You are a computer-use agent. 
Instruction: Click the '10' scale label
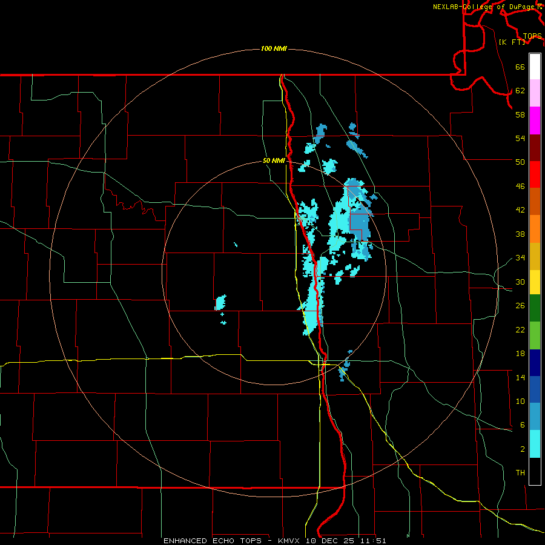pos(520,401)
